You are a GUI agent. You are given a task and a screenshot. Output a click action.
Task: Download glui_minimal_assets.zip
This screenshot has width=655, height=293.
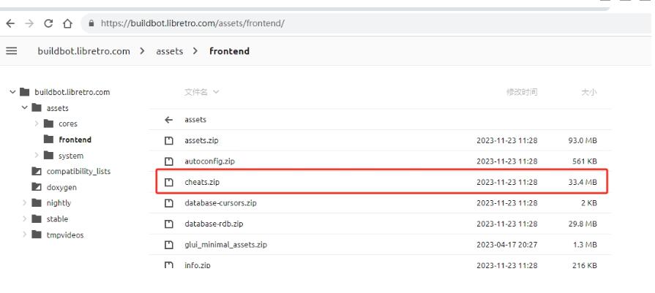pos(226,245)
